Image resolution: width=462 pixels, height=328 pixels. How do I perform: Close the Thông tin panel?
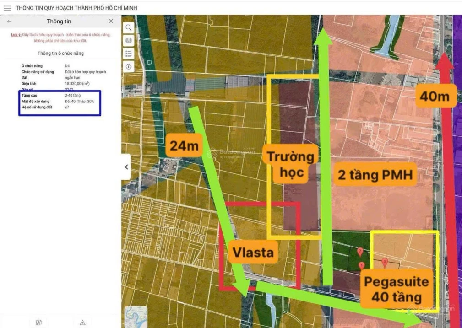tap(111, 21)
